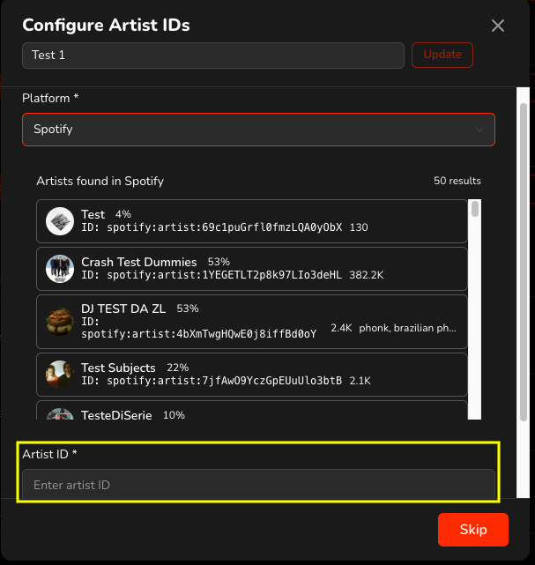Click the Update button
Viewport: 535px width, 565px height.
point(442,55)
